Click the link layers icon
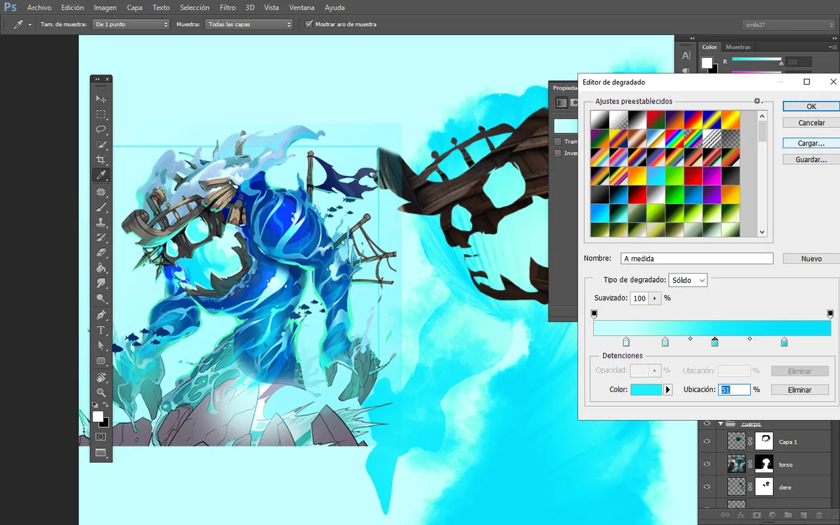Image resolution: width=840 pixels, height=525 pixels. pos(726,516)
